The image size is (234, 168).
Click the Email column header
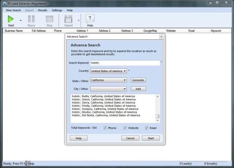[x=192, y=31]
